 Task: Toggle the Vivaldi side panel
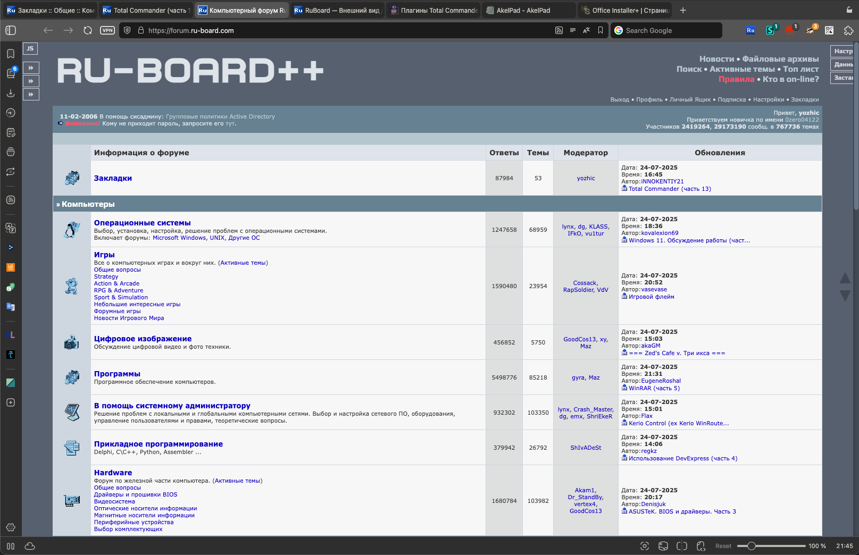click(11, 30)
